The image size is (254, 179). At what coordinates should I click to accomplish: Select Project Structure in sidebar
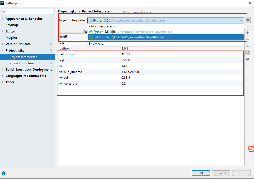point(27,63)
